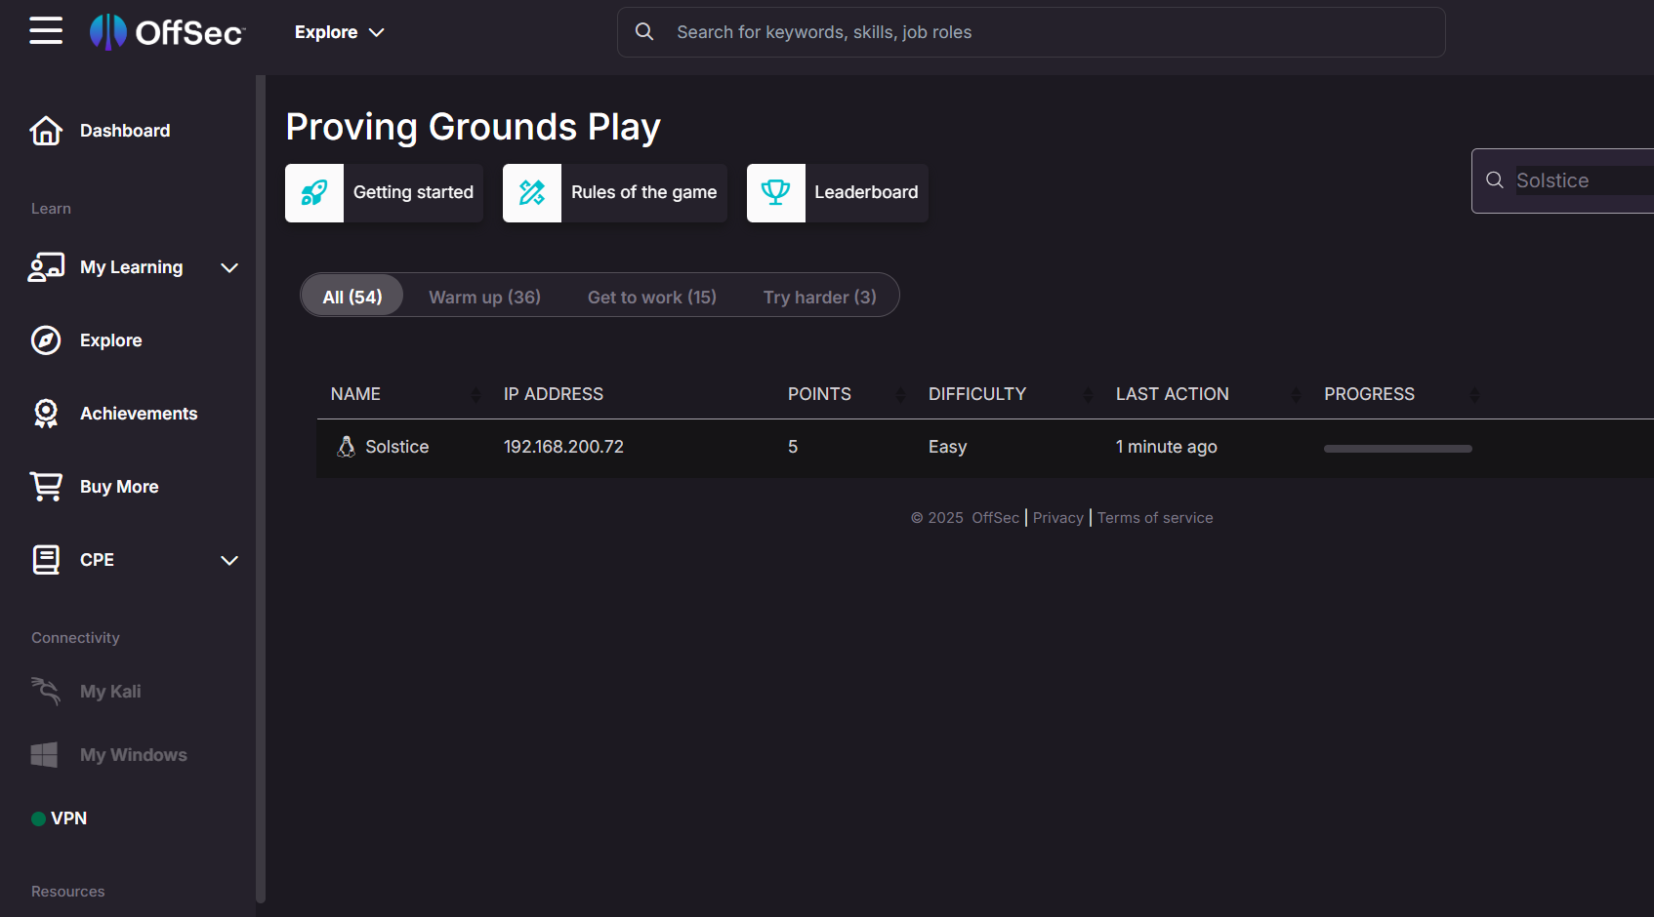Open the hamburger navigation menu

pos(46,31)
